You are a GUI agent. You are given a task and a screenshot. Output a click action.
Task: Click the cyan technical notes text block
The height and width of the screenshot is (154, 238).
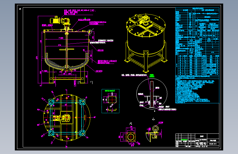point(195,91)
